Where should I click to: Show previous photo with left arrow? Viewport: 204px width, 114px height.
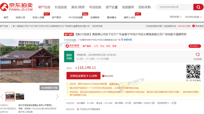pyautogui.click(x=2, y=97)
